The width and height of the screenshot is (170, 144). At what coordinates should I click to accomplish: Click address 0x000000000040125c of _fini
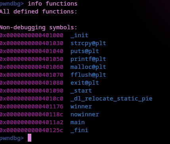point(31,130)
